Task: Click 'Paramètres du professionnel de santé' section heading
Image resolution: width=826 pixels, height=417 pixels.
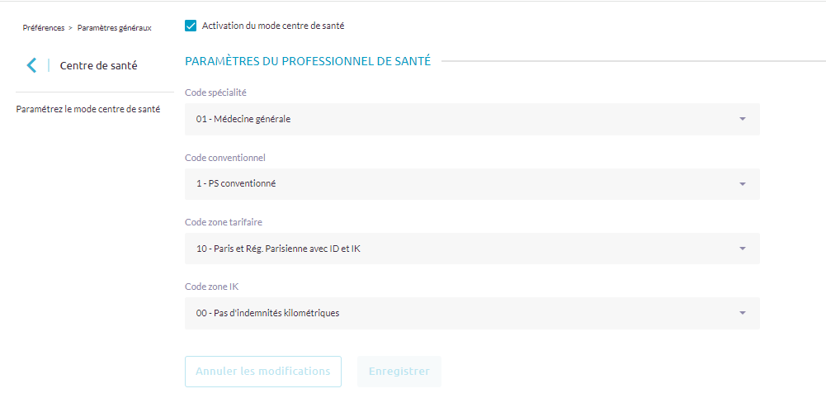Action: [x=308, y=61]
